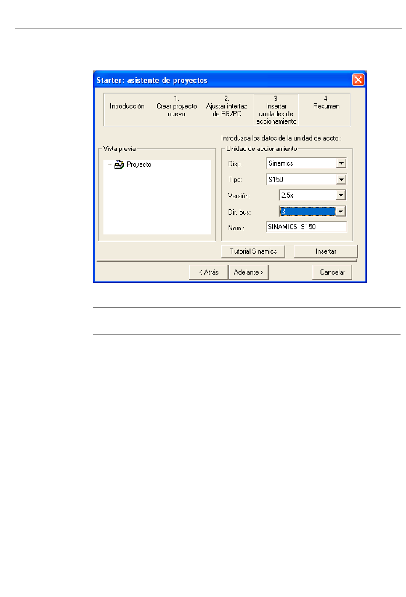Viewport: 406px width, 597px height.
Task: Jump to step 4 Resumen
Action: [x=326, y=102]
